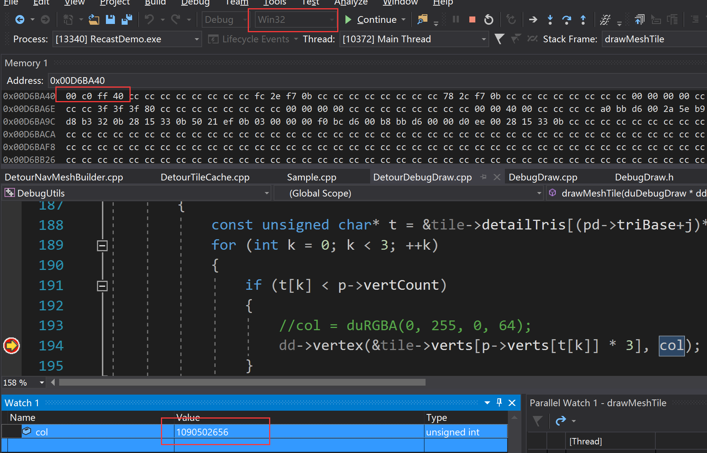Click the Restart debugging icon

click(489, 19)
